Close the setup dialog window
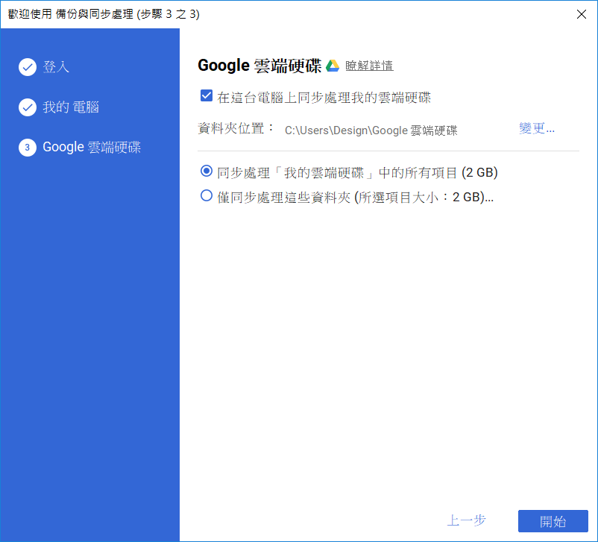The width and height of the screenshot is (598, 542). 581,14
